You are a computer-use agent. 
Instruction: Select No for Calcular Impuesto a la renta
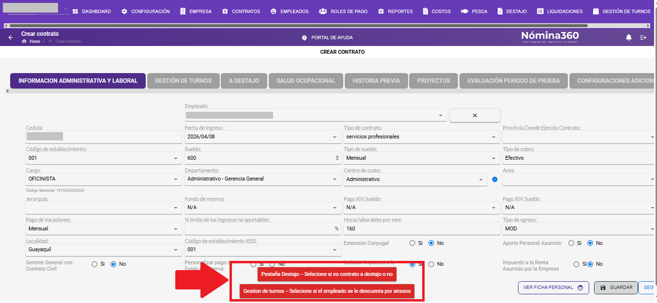431,264
